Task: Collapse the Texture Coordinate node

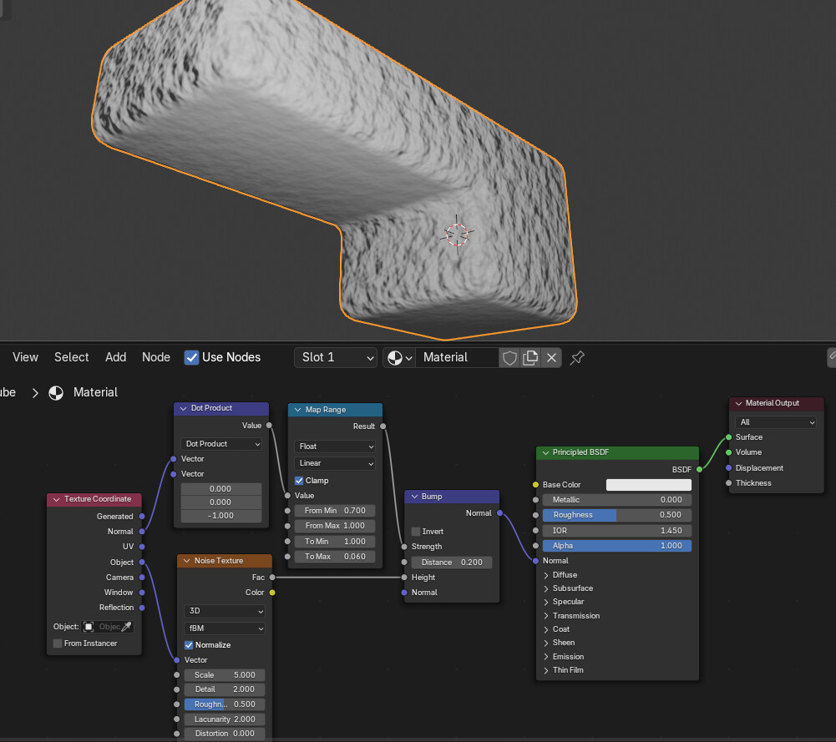Action: 57,500
